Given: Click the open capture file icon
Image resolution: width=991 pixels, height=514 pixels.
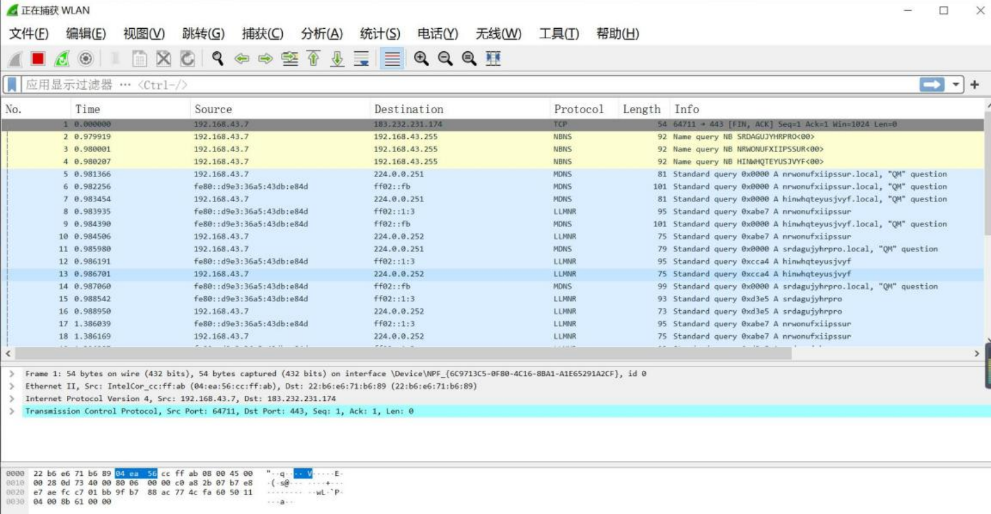Looking at the screenshot, I should coord(115,59).
